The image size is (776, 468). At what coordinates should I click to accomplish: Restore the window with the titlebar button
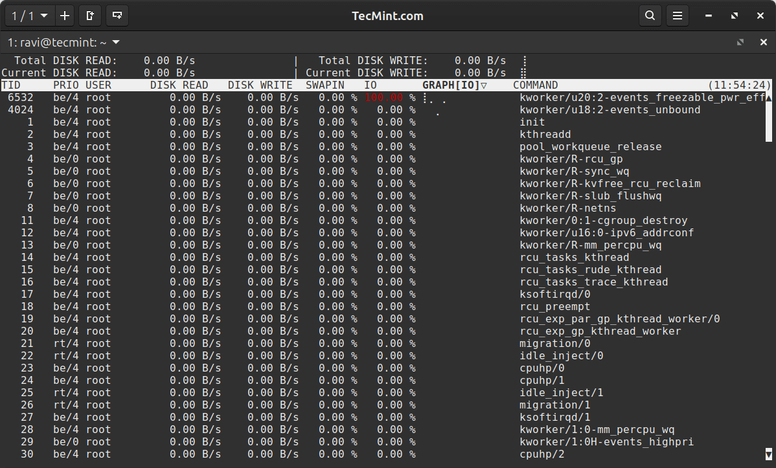click(733, 16)
